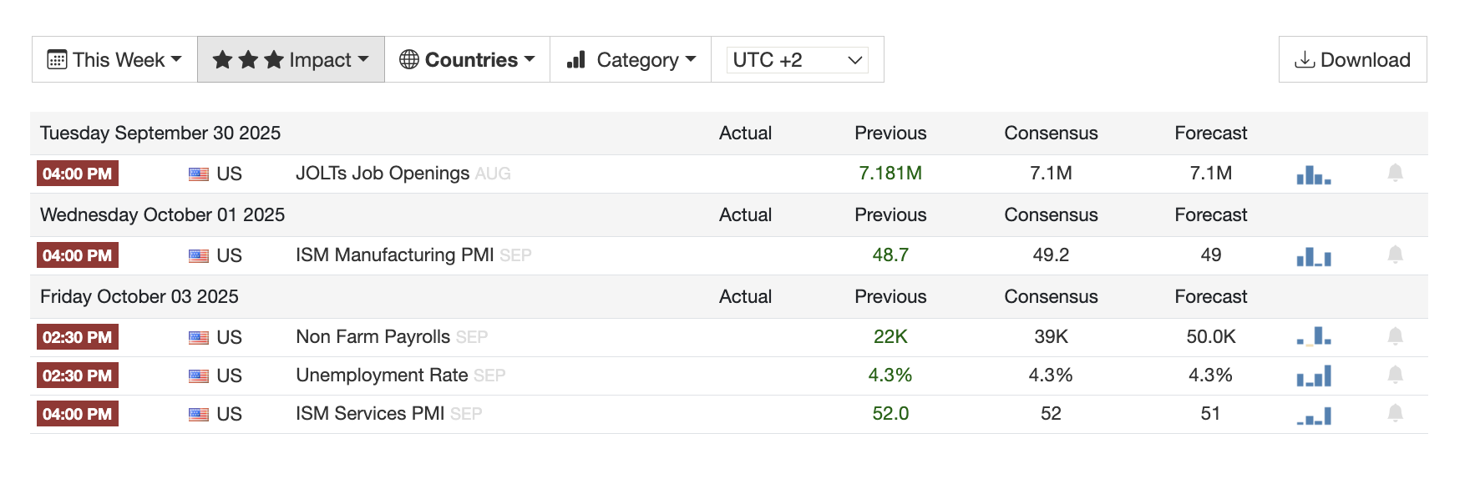1475x484 pixels.
Task: Toggle alert bell for JOLTs Job Openings
Action: click(1395, 173)
